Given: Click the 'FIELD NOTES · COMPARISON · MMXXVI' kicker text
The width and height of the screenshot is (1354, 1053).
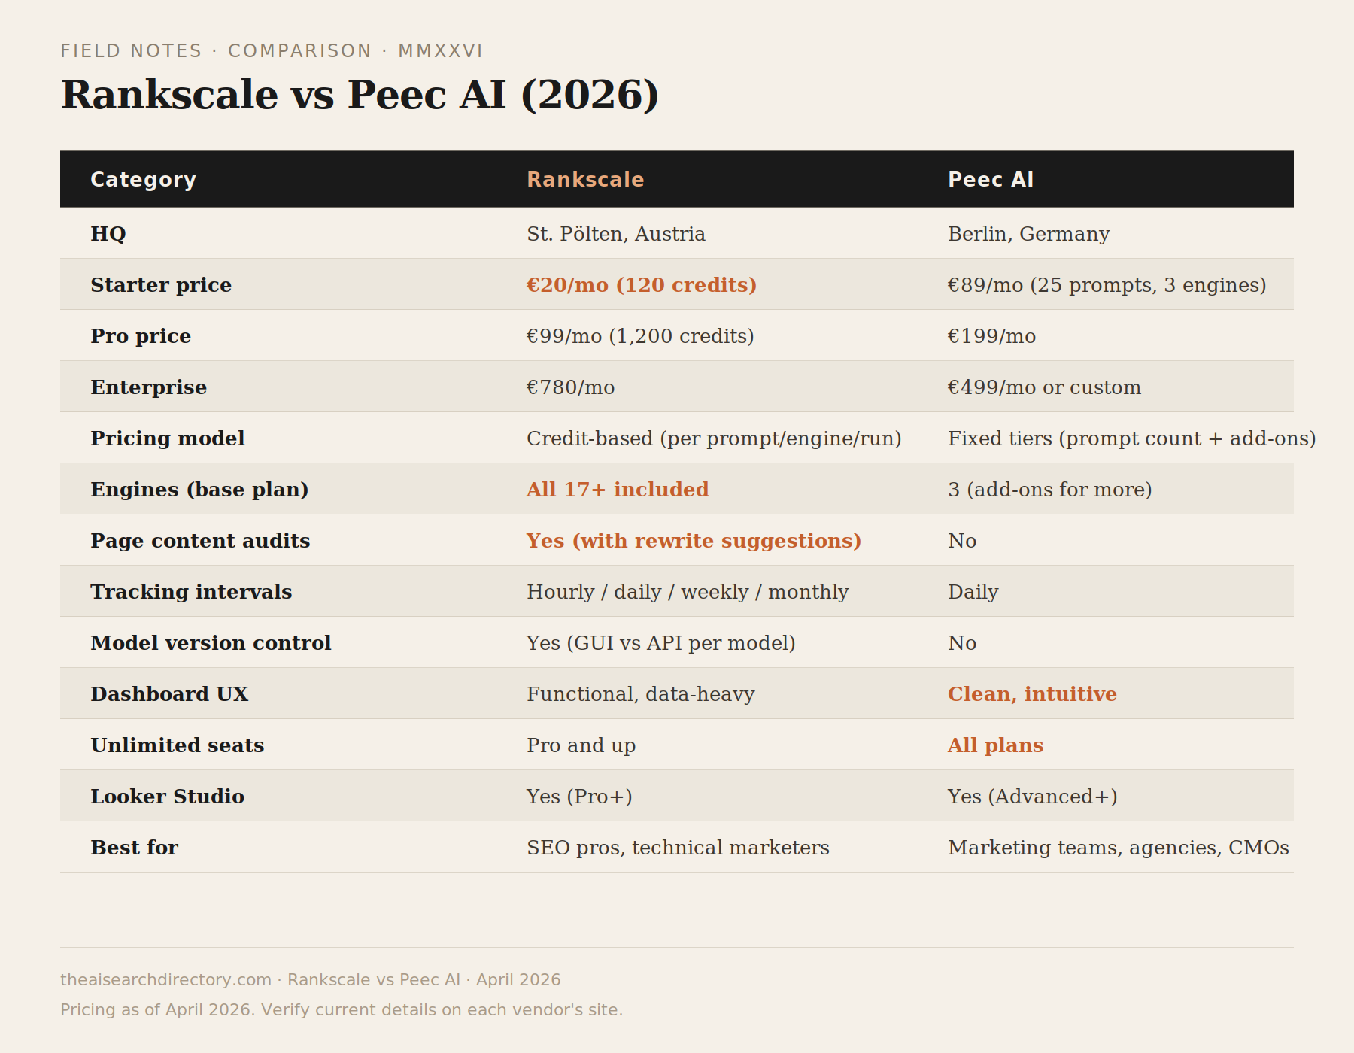Looking at the screenshot, I should (272, 51).
